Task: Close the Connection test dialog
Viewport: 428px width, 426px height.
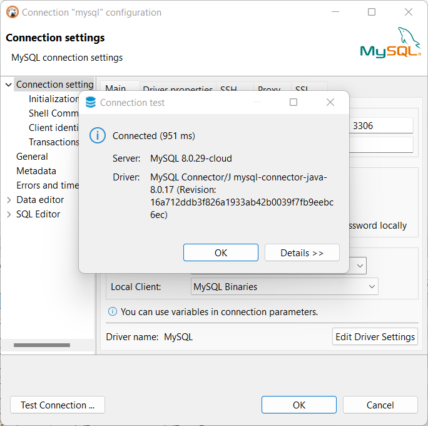Action: (330, 102)
